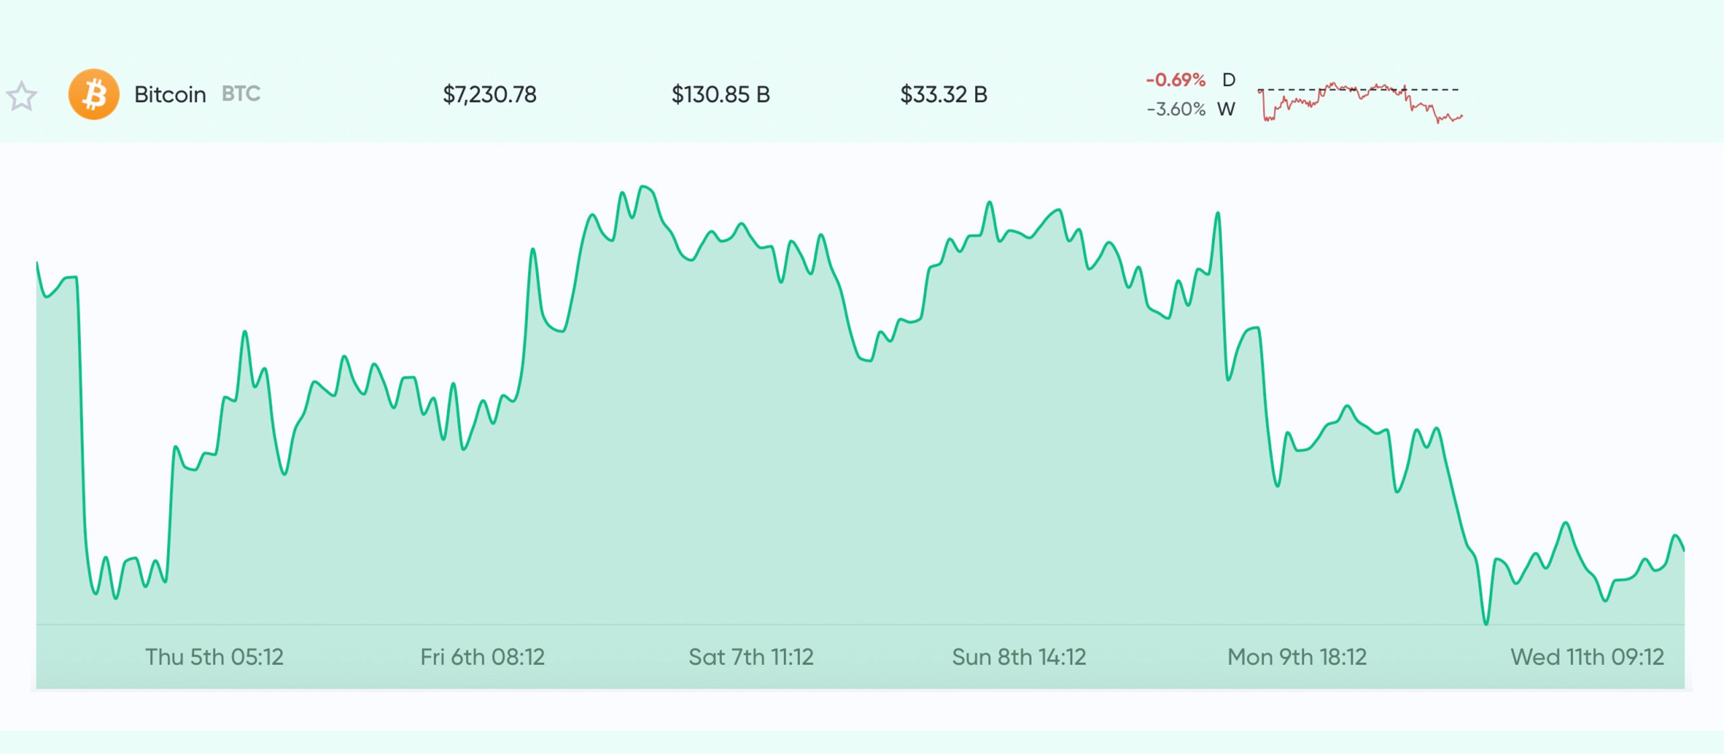Click the lowest dip of the green chart line
Image resolution: width=1724 pixels, height=754 pixels.
[x=1486, y=623]
